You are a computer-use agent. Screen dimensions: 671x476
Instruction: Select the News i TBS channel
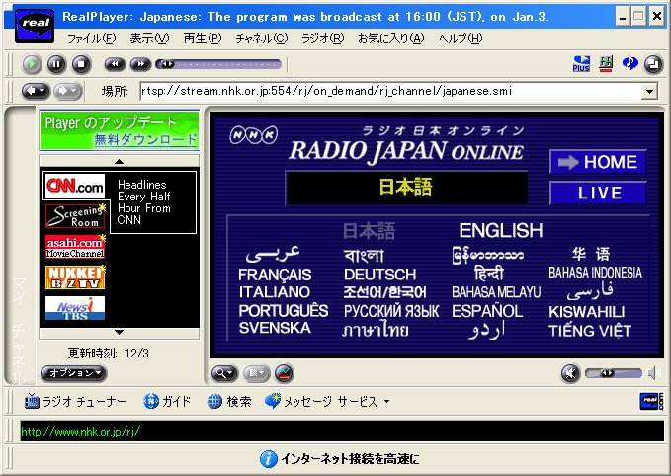coord(75,308)
